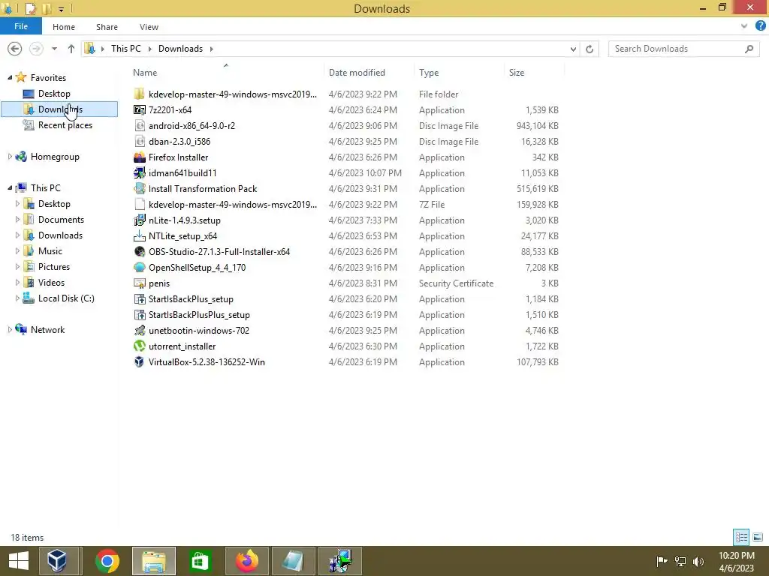
Task: Expand Music under This PC
Action: click(18, 250)
